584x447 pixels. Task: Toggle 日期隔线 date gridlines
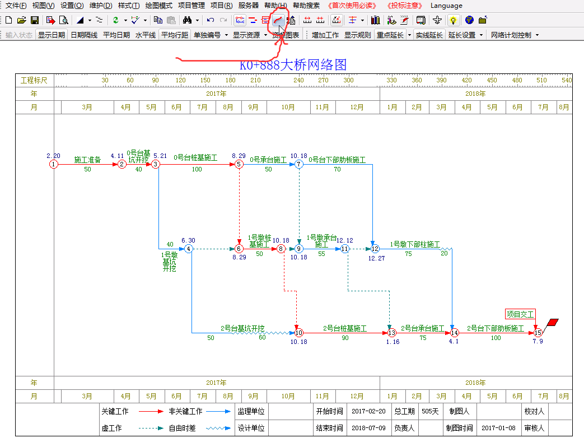coord(84,35)
